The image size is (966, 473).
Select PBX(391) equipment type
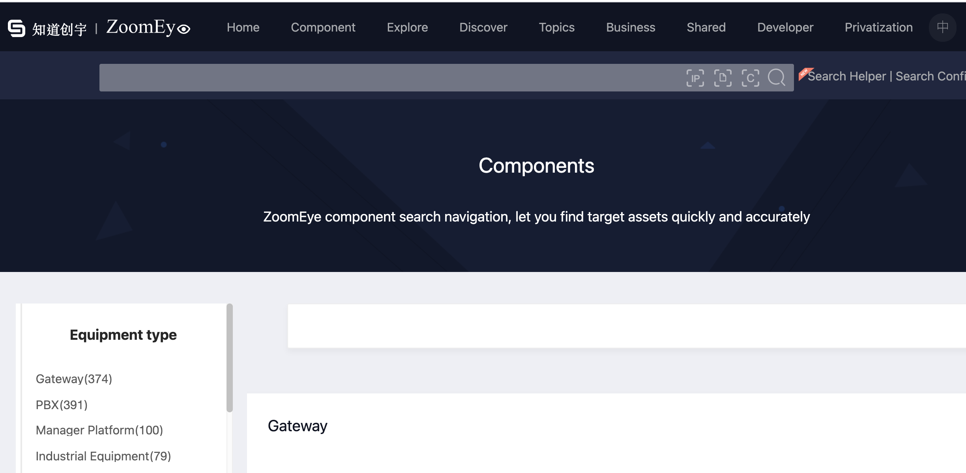[62, 405]
